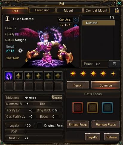Click the growth refresh ring icon
The height and width of the screenshot is (145, 123).
(x=21, y=51)
